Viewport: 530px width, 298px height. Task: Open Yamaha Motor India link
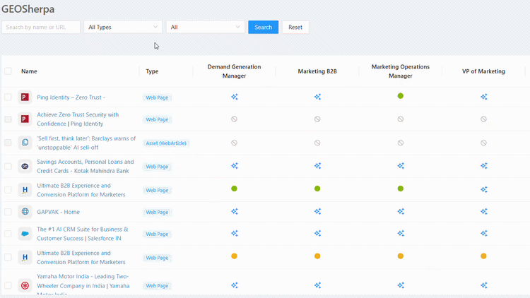(83, 285)
